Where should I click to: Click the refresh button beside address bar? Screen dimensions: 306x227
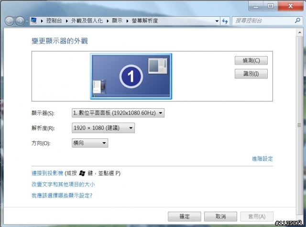click(x=225, y=21)
